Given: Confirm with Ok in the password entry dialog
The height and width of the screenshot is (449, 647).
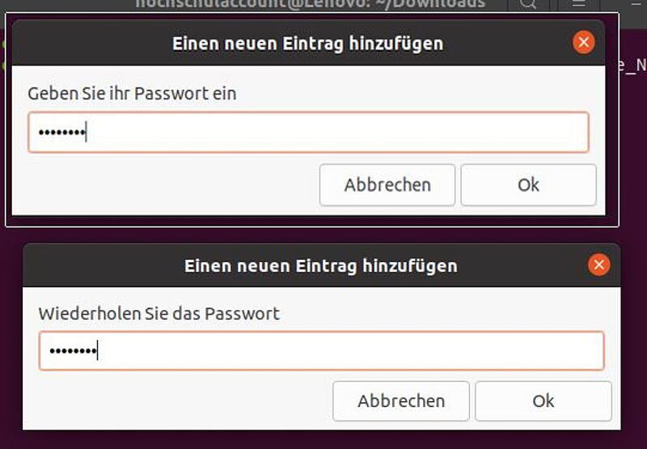Looking at the screenshot, I should click(x=528, y=185).
